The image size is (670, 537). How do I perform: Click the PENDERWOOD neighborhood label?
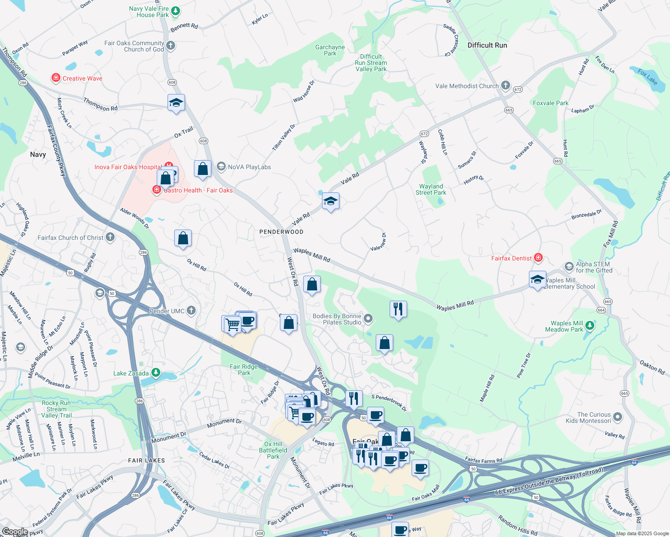click(x=281, y=232)
